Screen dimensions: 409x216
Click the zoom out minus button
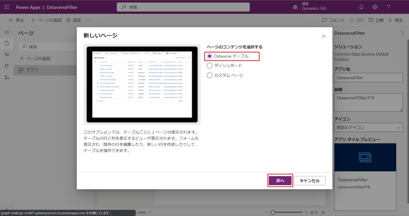point(266,212)
